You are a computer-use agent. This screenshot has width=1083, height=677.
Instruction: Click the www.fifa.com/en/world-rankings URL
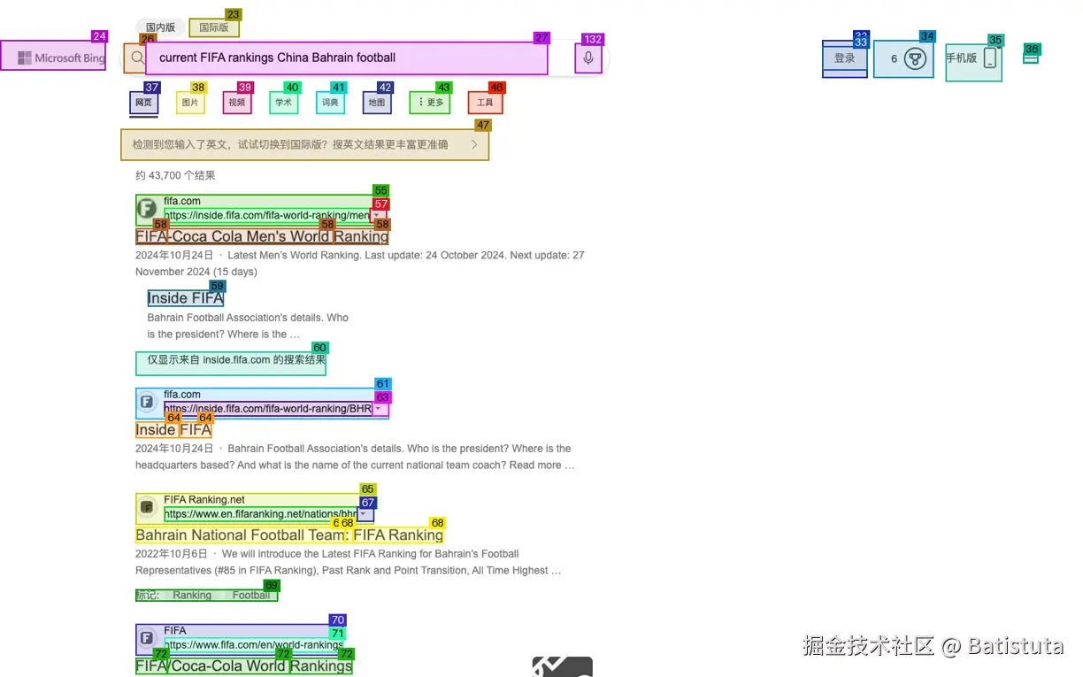(x=254, y=645)
